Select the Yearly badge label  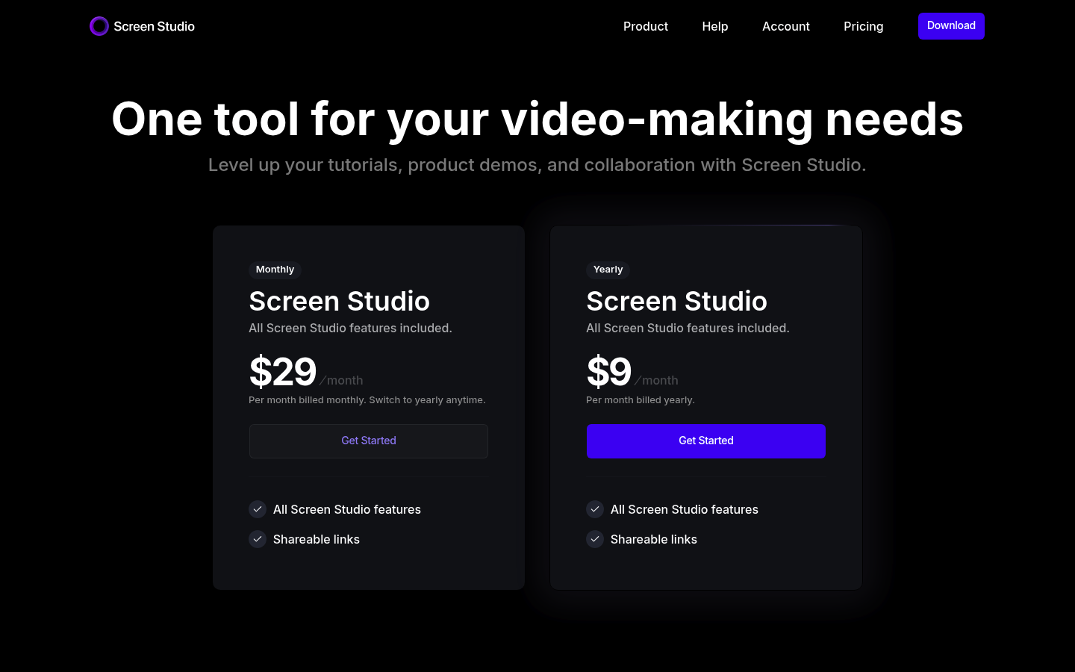click(x=608, y=270)
